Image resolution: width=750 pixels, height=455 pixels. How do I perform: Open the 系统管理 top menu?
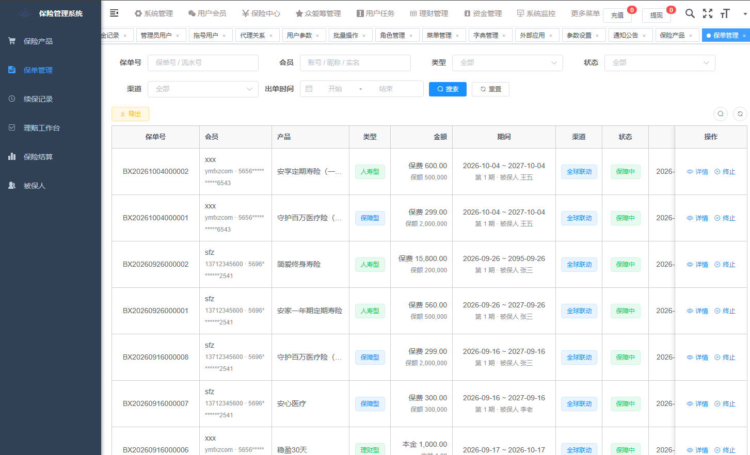pyautogui.click(x=154, y=13)
